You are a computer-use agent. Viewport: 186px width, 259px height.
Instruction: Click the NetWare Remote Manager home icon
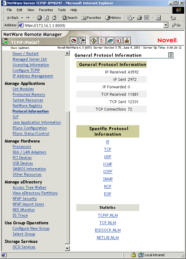tap(74, 41)
